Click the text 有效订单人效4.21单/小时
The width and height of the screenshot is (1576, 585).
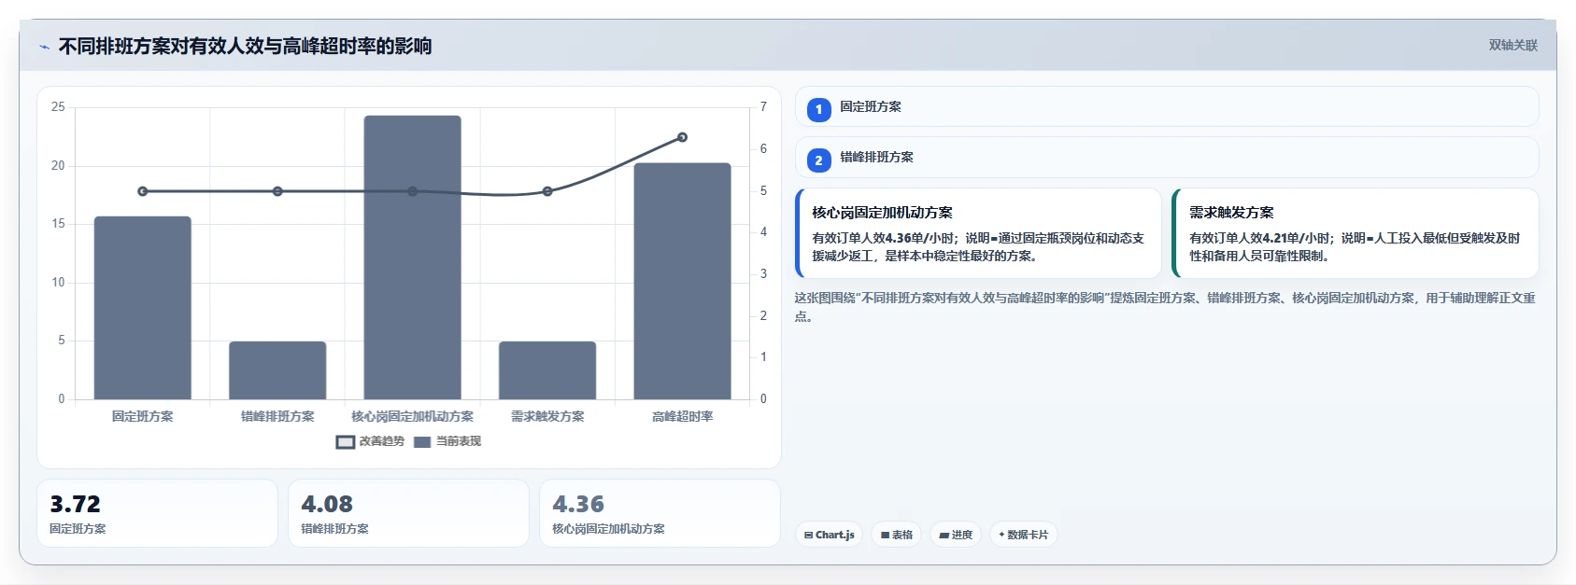(x=1262, y=238)
